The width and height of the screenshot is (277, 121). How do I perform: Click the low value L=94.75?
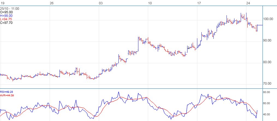6,19
